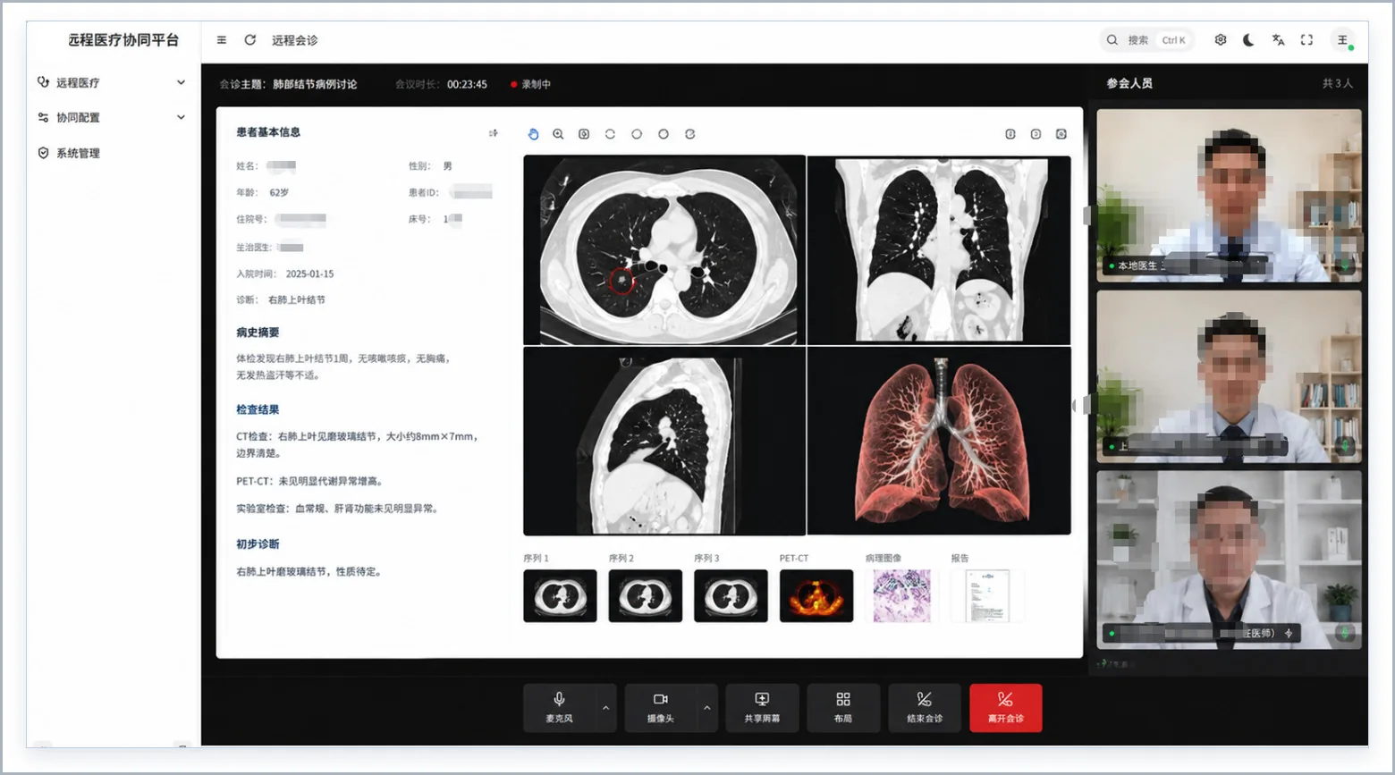The height and width of the screenshot is (775, 1395).
Task: Mute the microphone with 麦克风 button
Action: click(x=559, y=708)
